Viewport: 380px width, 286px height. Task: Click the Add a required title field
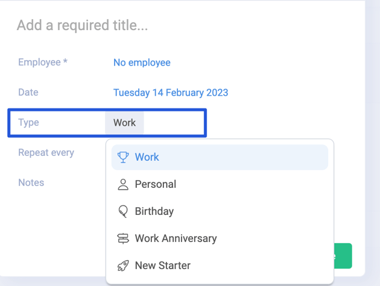click(x=82, y=25)
